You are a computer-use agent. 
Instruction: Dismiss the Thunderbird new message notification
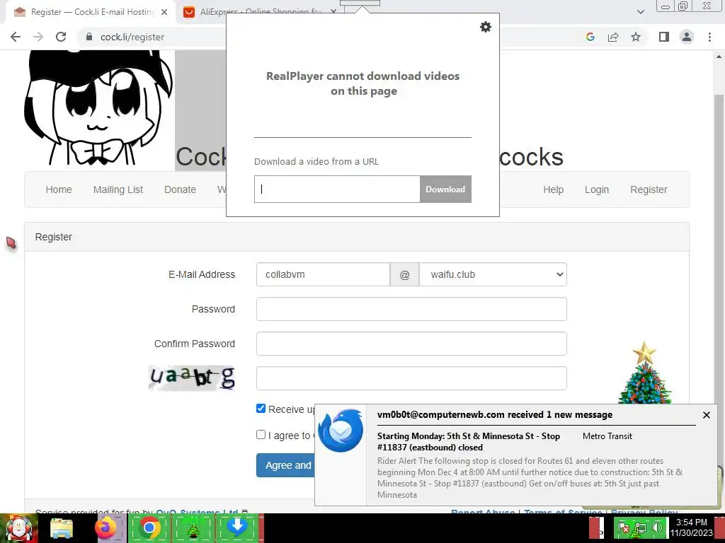tap(706, 415)
